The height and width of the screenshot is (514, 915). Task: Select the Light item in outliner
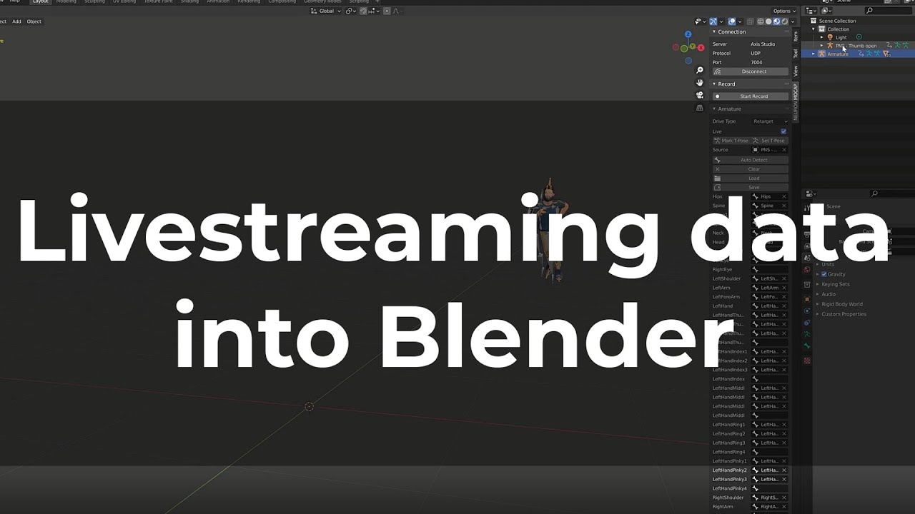841,37
